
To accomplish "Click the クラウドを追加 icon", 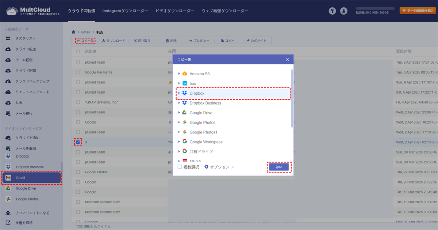I will point(8,138).
